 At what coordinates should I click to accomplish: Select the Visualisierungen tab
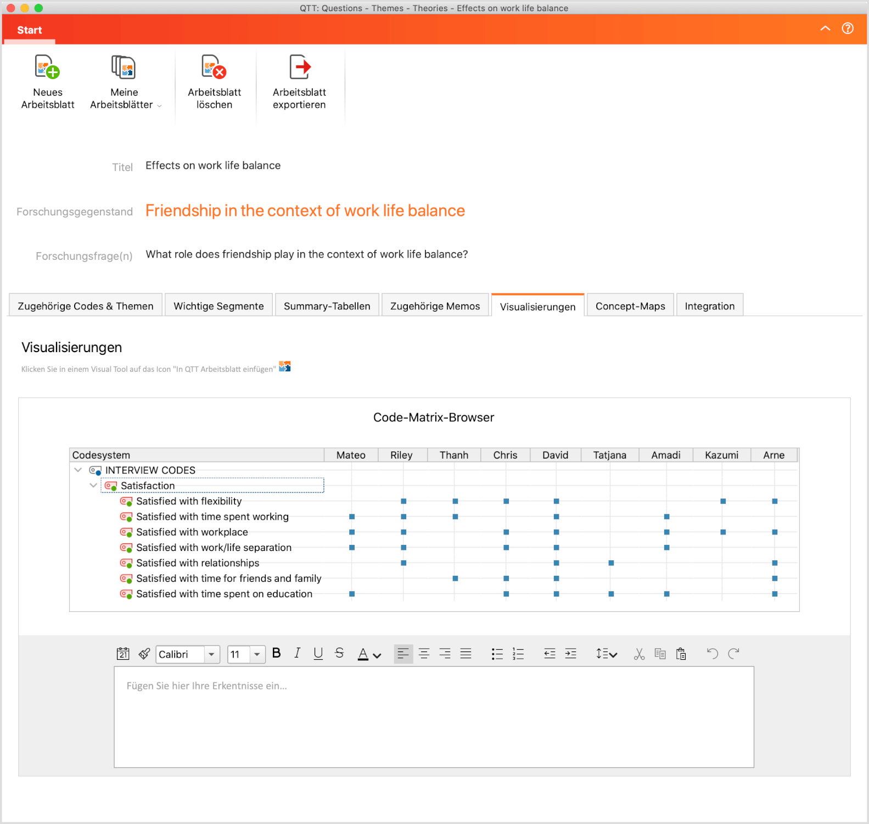coord(537,306)
